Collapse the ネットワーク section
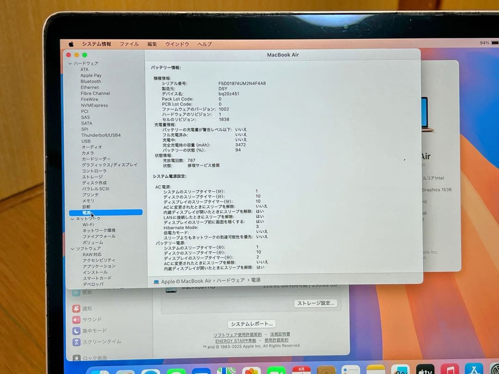This screenshot has height=374, width=499. coord(72,219)
